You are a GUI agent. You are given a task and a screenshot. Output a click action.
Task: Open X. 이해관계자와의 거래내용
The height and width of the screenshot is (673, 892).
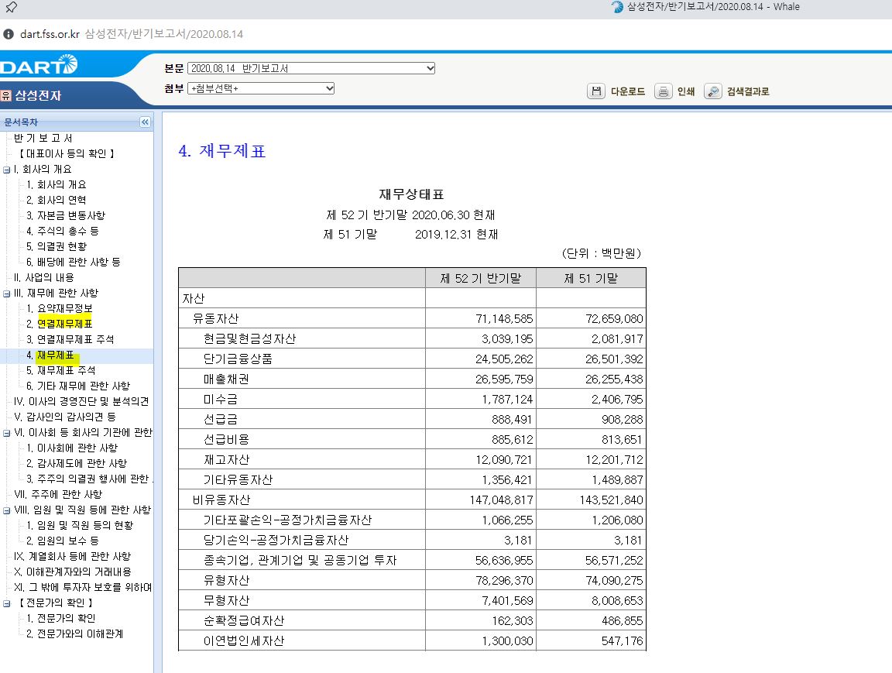(73, 572)
